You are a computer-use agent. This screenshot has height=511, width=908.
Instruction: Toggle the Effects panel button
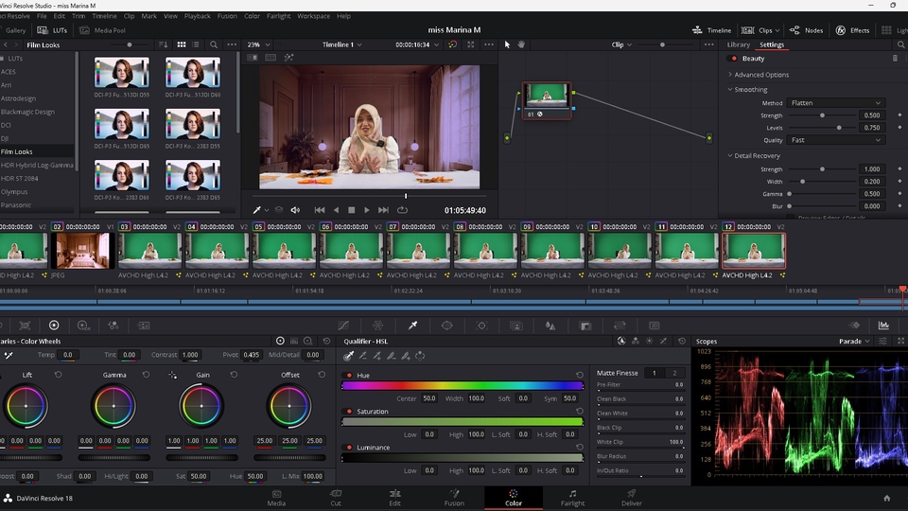(852, 30)
